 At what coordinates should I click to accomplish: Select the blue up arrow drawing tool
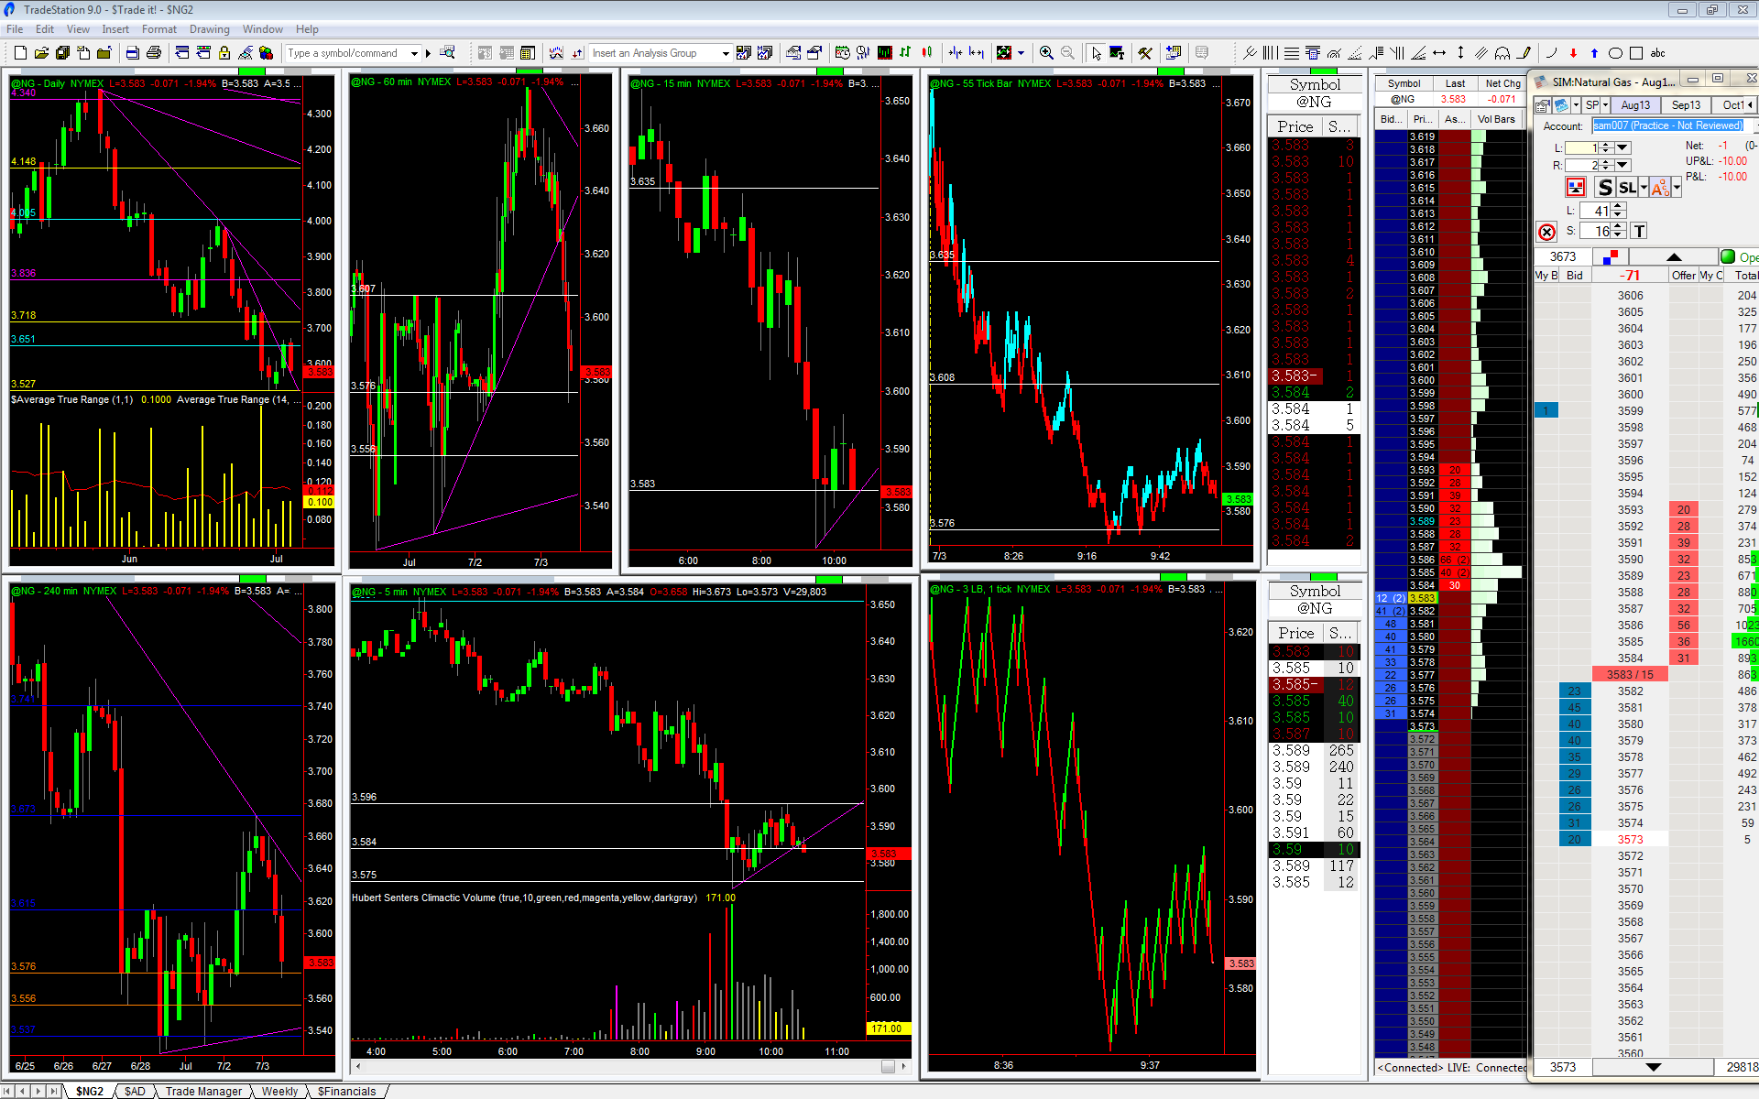click(x=1594, y=53)
